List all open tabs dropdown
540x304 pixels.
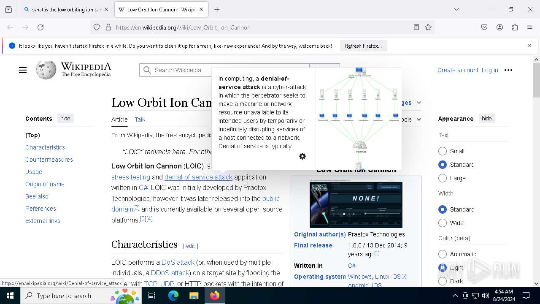(456, 9)
